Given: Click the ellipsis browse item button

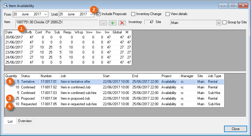Looking at the screenshot, I should click(103, 22).
